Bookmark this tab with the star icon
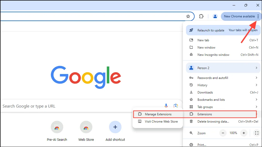This screenshot has height=147, width=262. click(188, 16)
